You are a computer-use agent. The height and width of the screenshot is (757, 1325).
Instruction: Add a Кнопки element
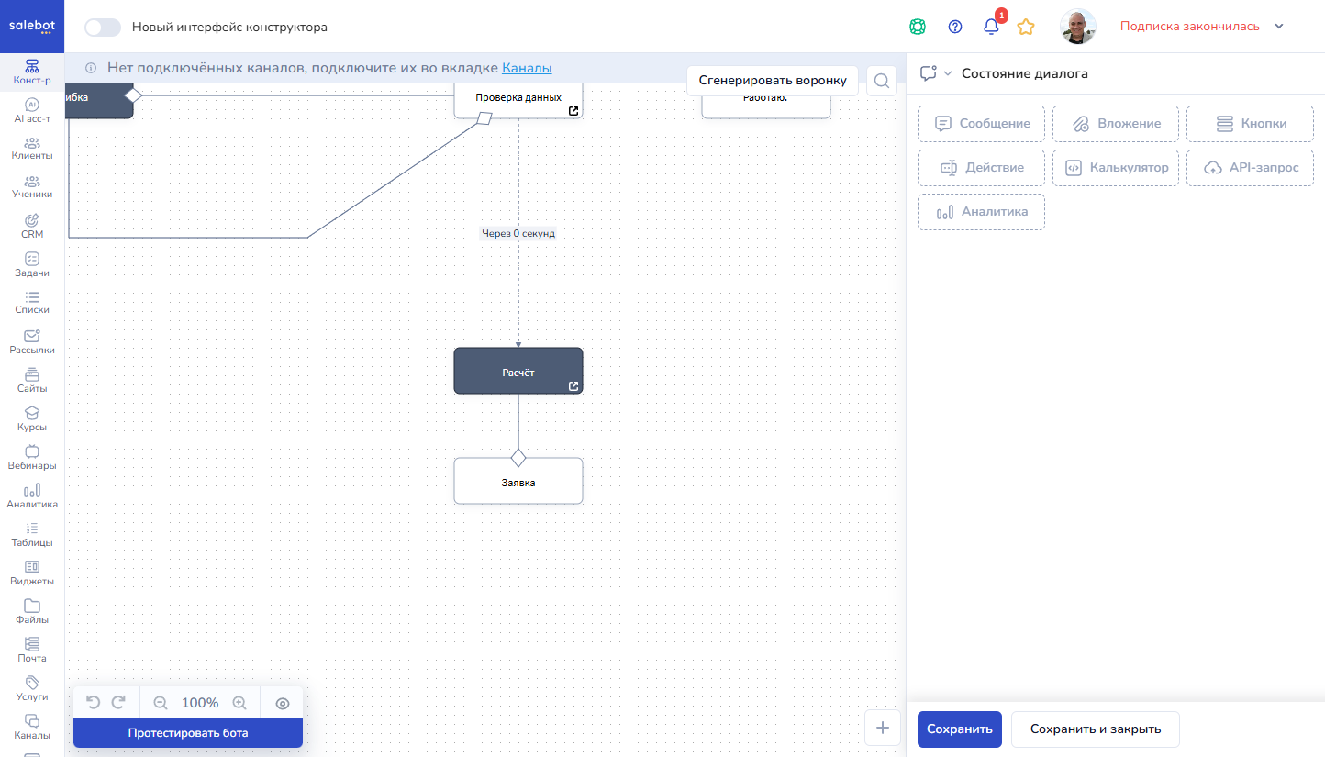coord(1250,124)
